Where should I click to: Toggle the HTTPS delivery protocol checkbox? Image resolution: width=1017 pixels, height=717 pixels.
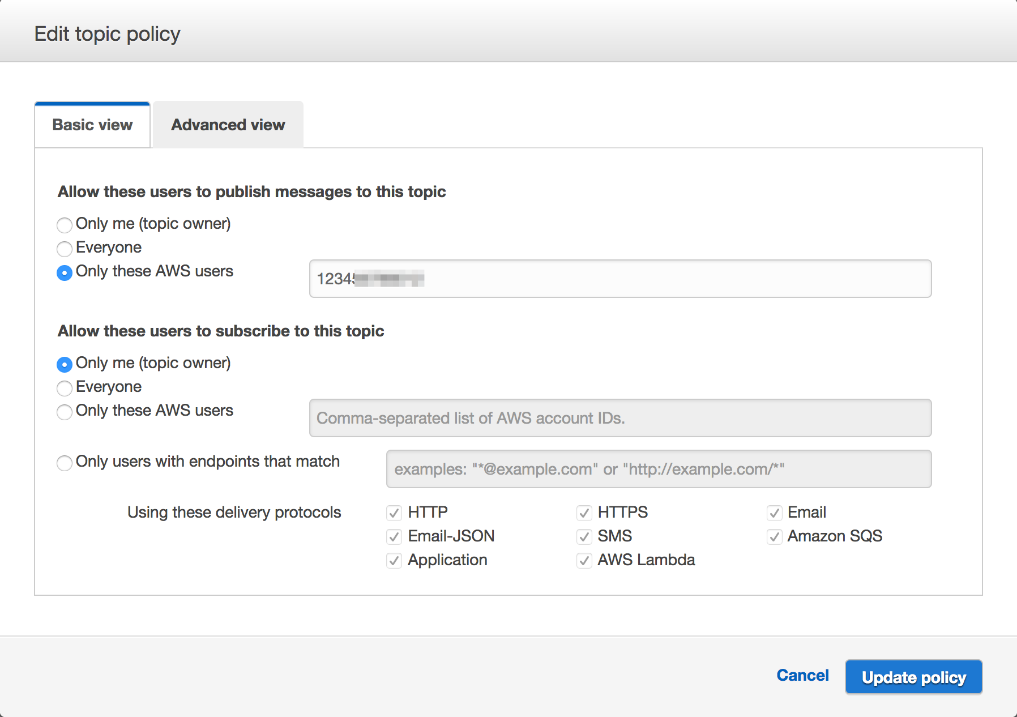[x=584, y=513]
